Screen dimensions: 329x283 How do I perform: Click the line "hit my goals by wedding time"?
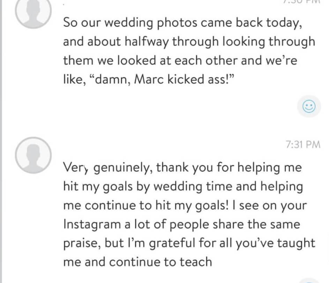click(183, 186)
